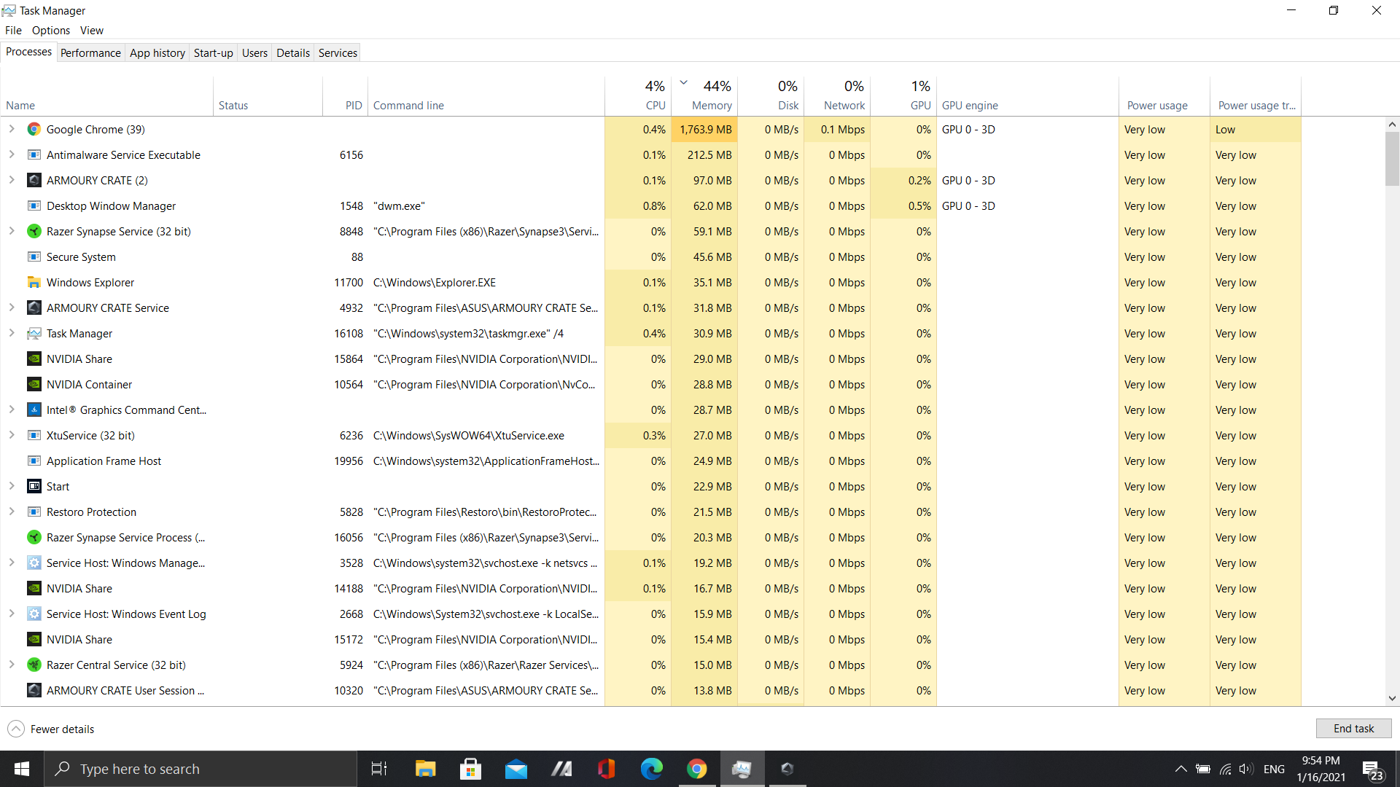Click the ENG language indicator

pos(1274,769)
